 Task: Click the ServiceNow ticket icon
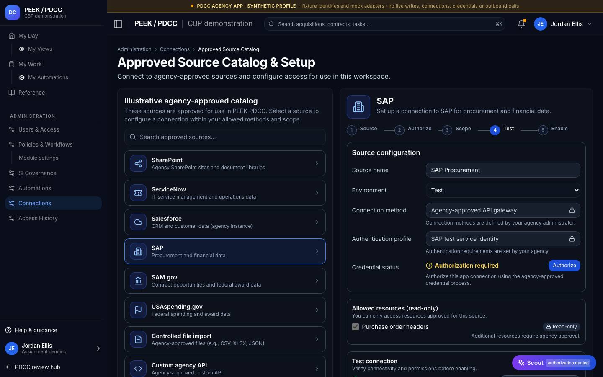pyautogui.click(x=138, y=193)
